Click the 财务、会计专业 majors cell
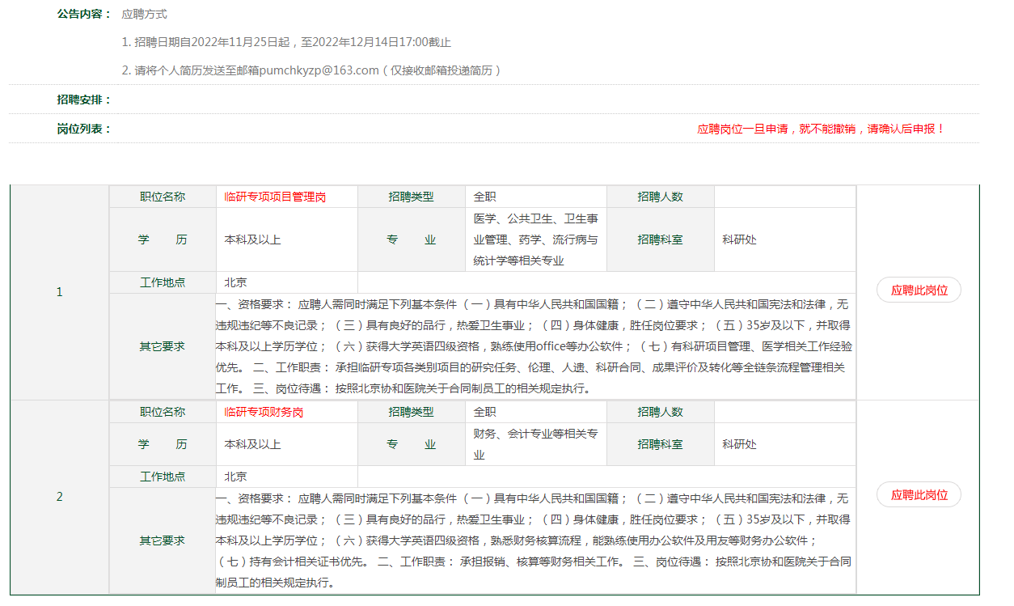Image resolution: width=1014 pixels, height=606 pixels. tap(536, 444)
